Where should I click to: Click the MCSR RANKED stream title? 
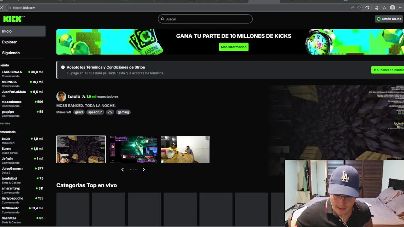[x=86, y=106]
